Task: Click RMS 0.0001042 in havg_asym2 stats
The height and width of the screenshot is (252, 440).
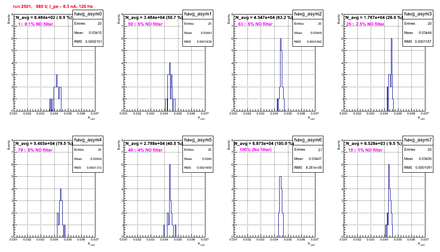Action: [x=308, y=41]
